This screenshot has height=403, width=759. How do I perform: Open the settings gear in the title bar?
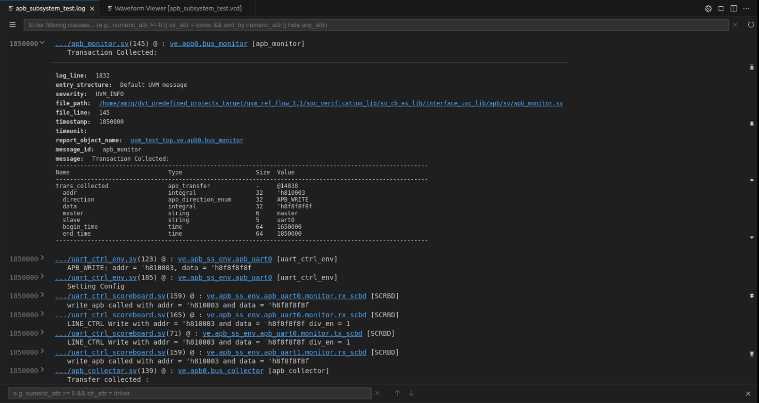click(708, 8)
